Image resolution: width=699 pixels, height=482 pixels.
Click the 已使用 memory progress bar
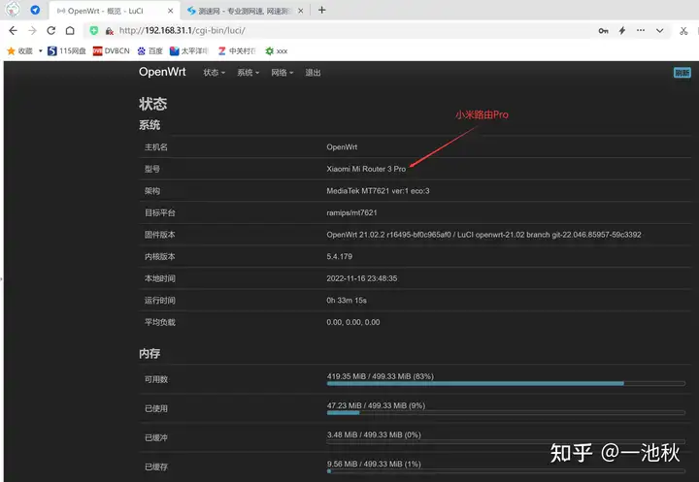[506, 412]
